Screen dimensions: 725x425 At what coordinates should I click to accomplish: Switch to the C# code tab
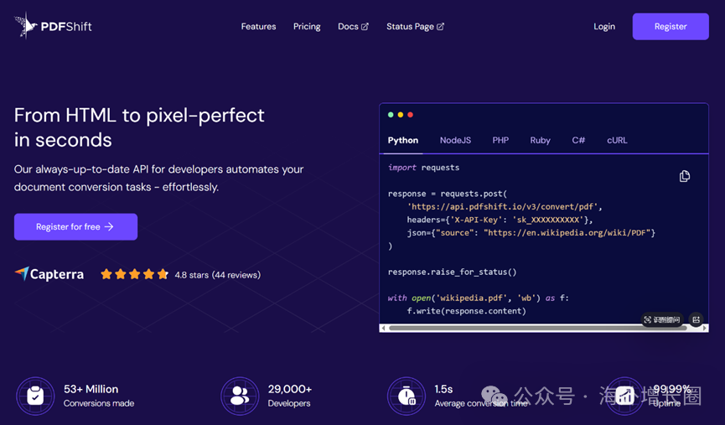coord(578,140)
